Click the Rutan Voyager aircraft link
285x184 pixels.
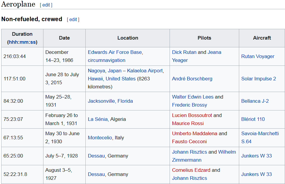[x=258, y=56]
